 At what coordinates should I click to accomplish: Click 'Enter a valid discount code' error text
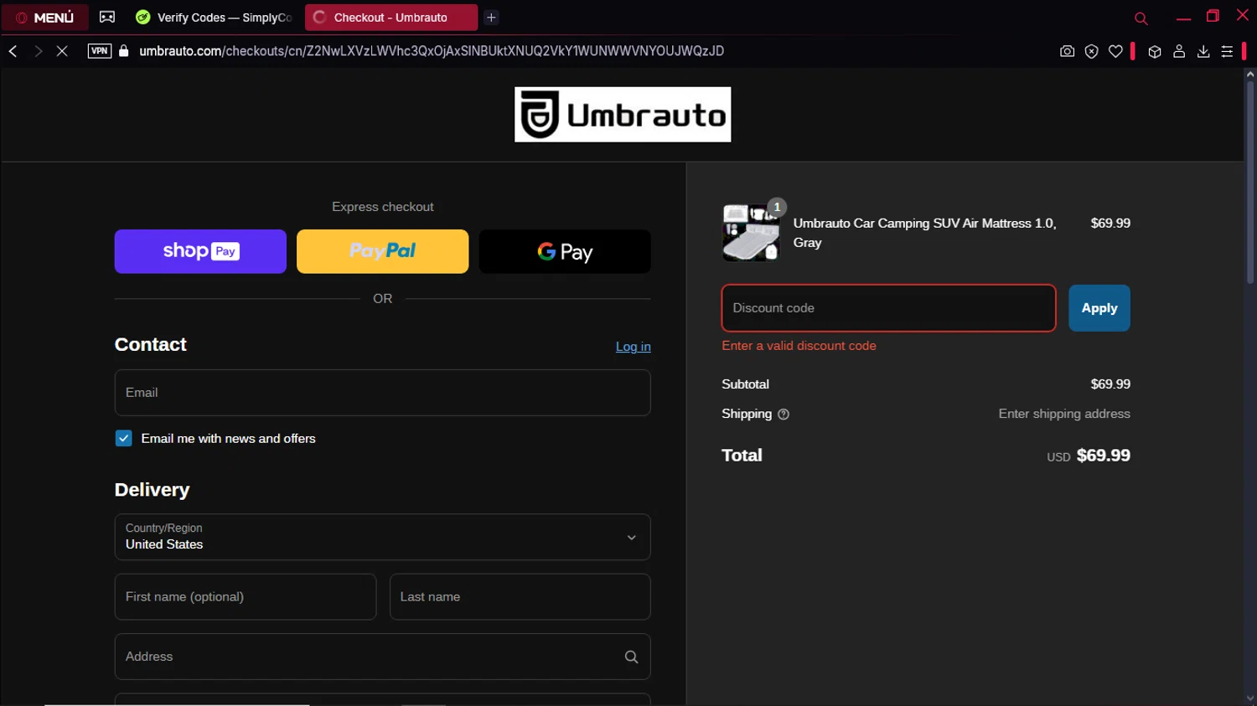pyautogui.click(x=799, y=346)
